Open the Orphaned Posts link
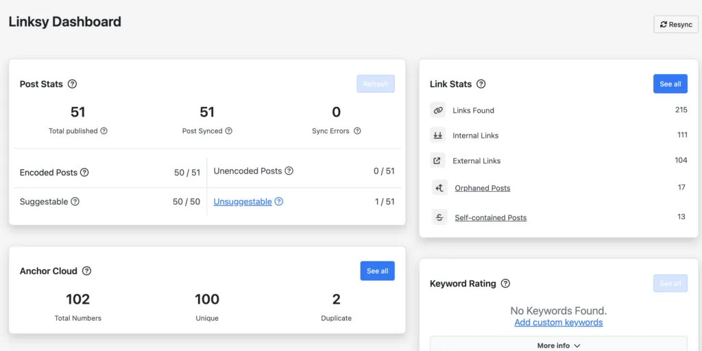Screen dimensions: 702x351 click(482, 189)
